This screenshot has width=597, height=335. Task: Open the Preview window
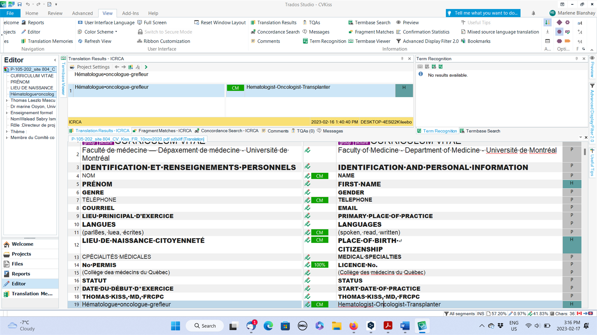[407, 23]
